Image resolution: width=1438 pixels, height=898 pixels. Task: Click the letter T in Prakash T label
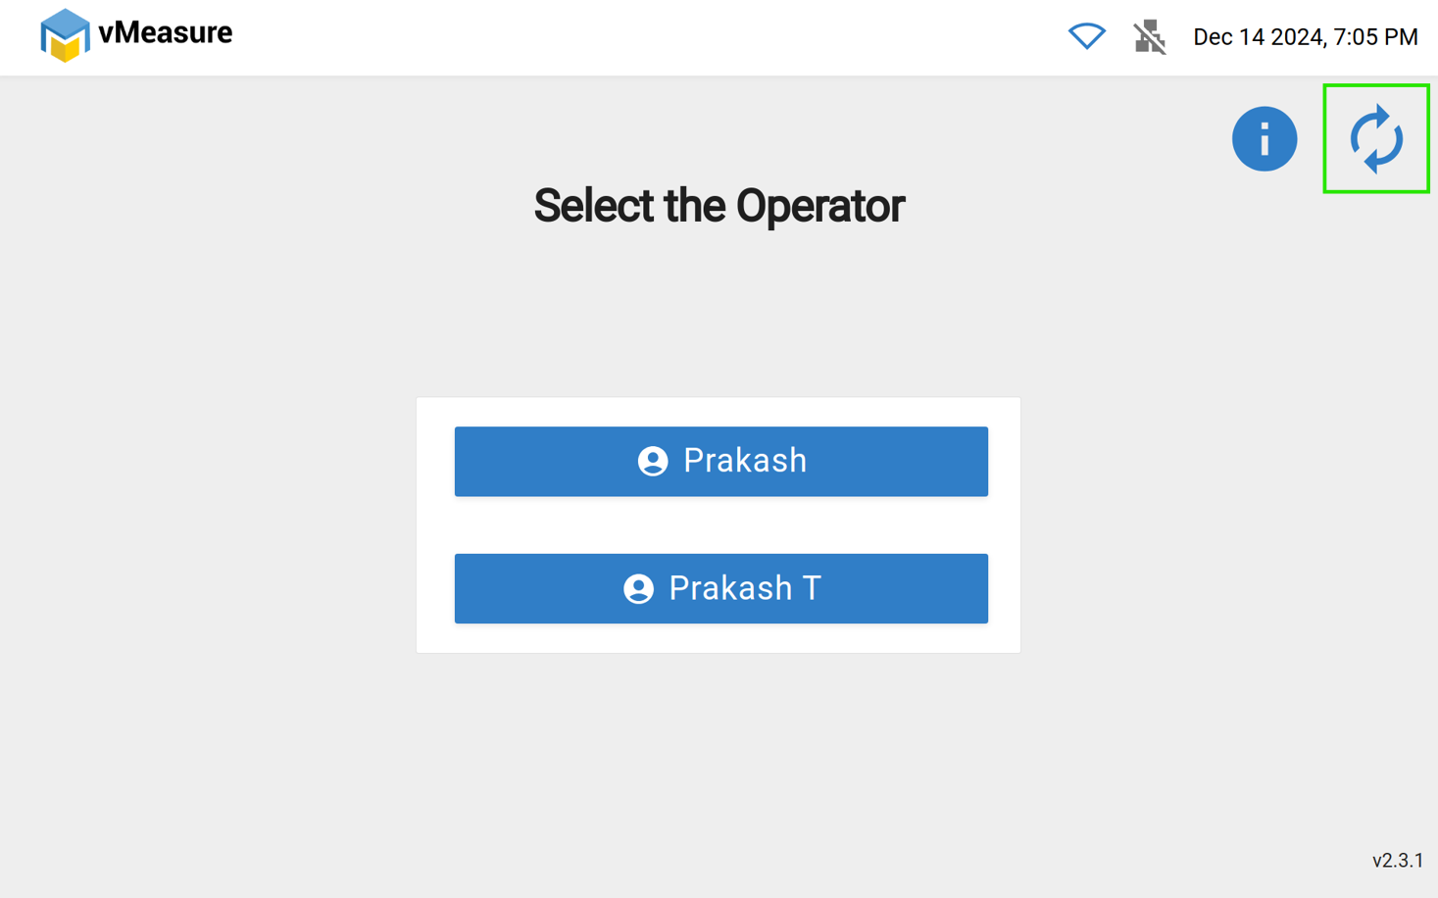coord(811,588)
